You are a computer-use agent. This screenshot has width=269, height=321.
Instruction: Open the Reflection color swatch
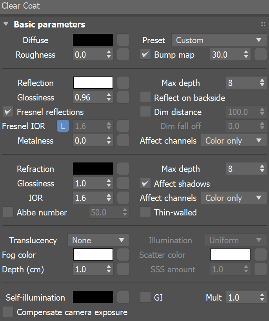(x=93, y=83)
